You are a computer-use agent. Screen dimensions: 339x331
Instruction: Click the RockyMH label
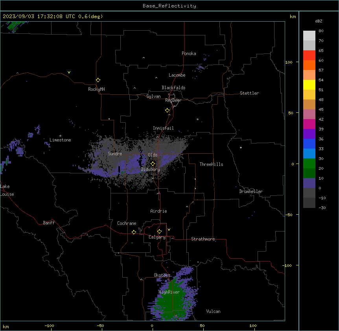coord(96,89)
